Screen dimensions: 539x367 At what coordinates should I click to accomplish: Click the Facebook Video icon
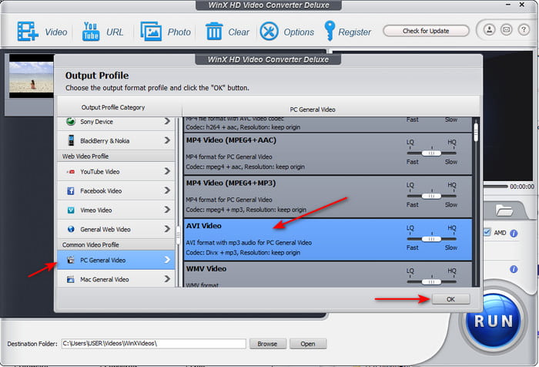71,190
